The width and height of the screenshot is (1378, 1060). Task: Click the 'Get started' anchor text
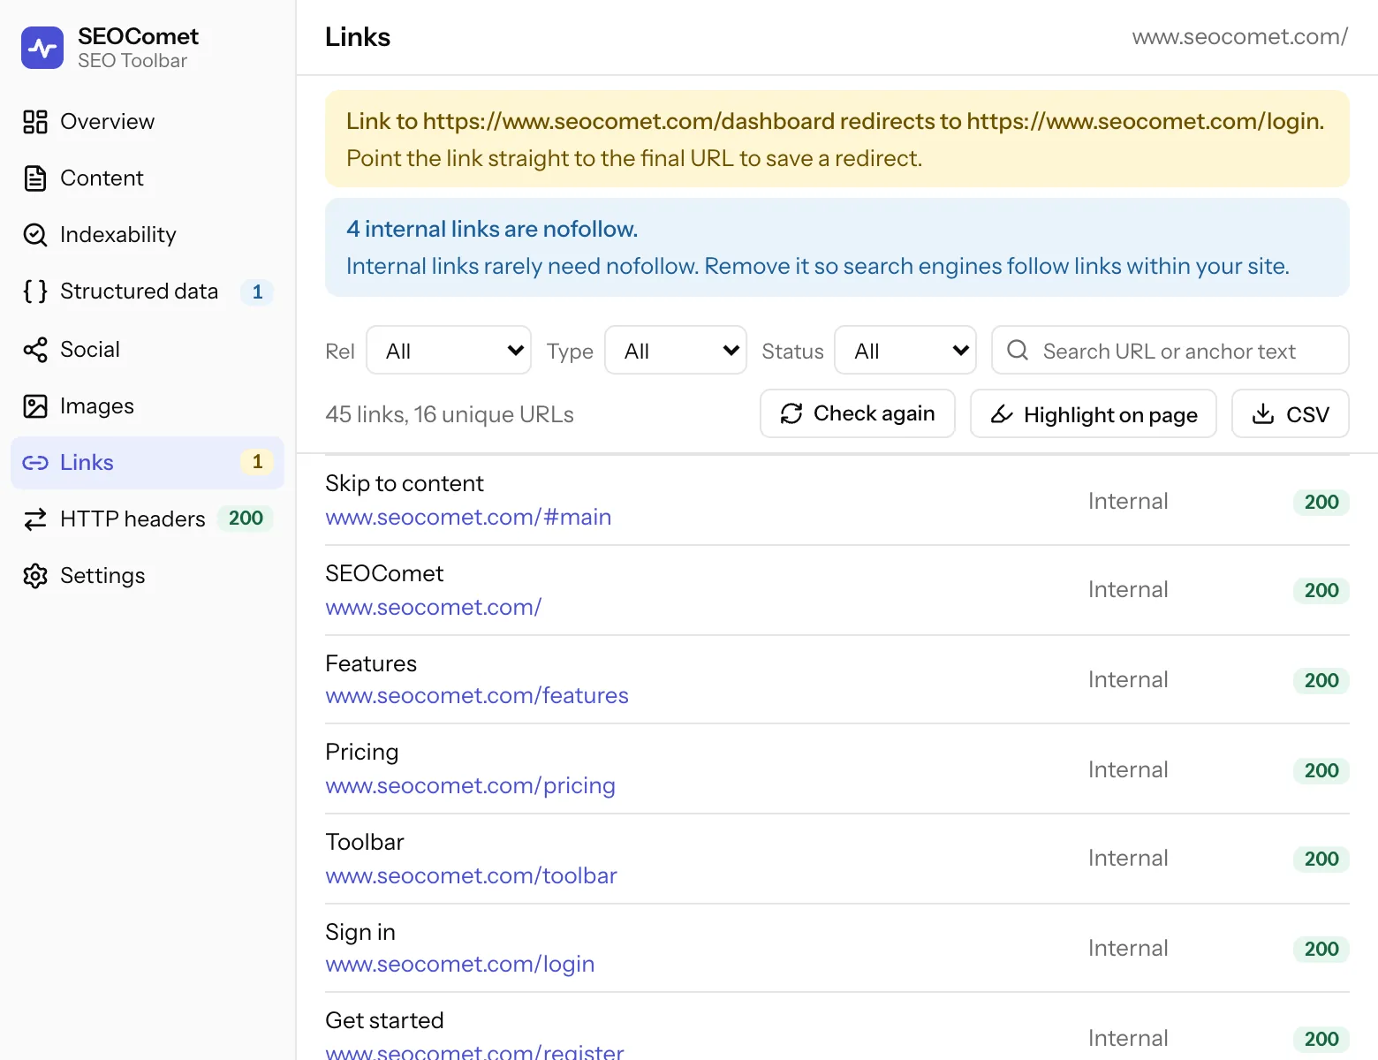click(x=384, y=1020)
